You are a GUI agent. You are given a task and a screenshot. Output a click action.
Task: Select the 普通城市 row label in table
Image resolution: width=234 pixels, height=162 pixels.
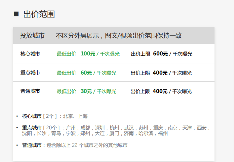click(x=30, y=91)
